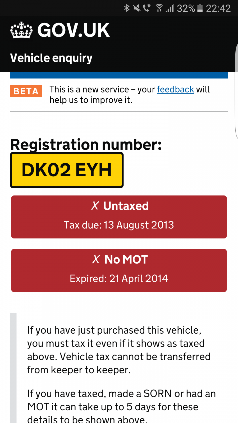Screen dimensions: 238x423
Task: Tap the Wi-Fi calling phone icon
Action: [147, 8]
